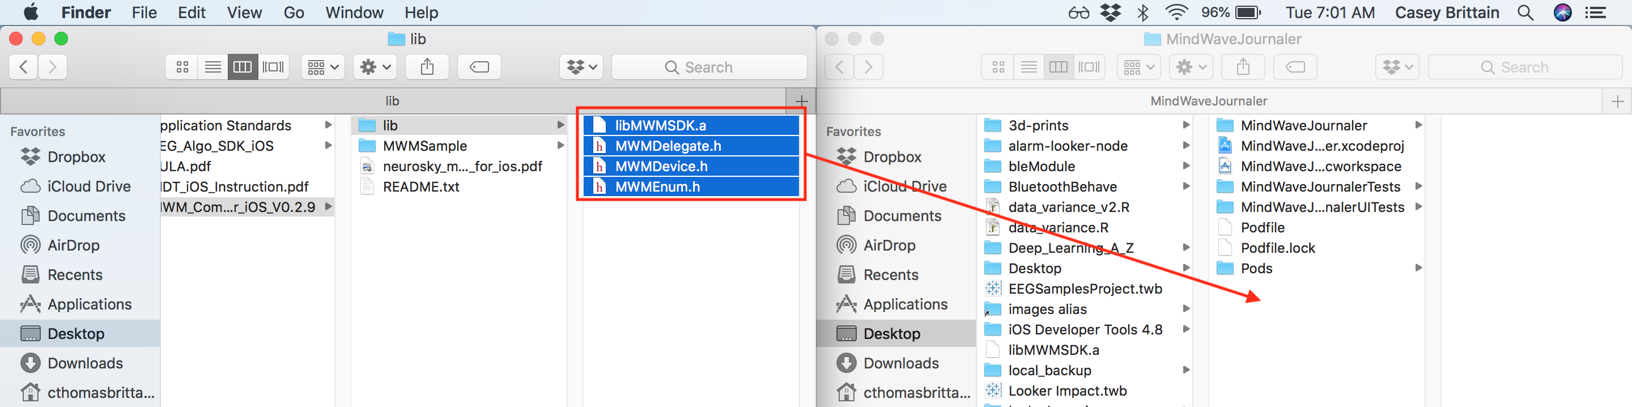Click the back arrow in lib window
The width and height of the screenshot is (1632, 407).
[23, 67]
